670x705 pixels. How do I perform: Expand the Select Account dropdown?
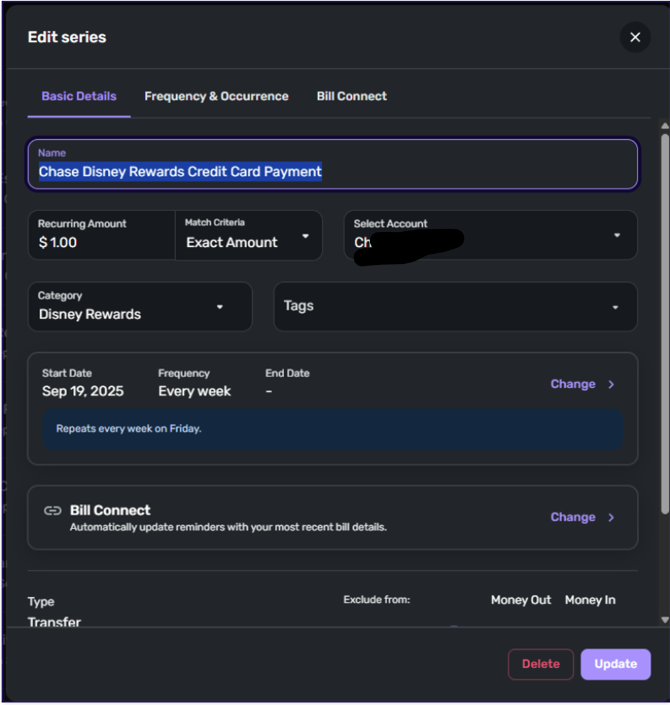point(616,236)
